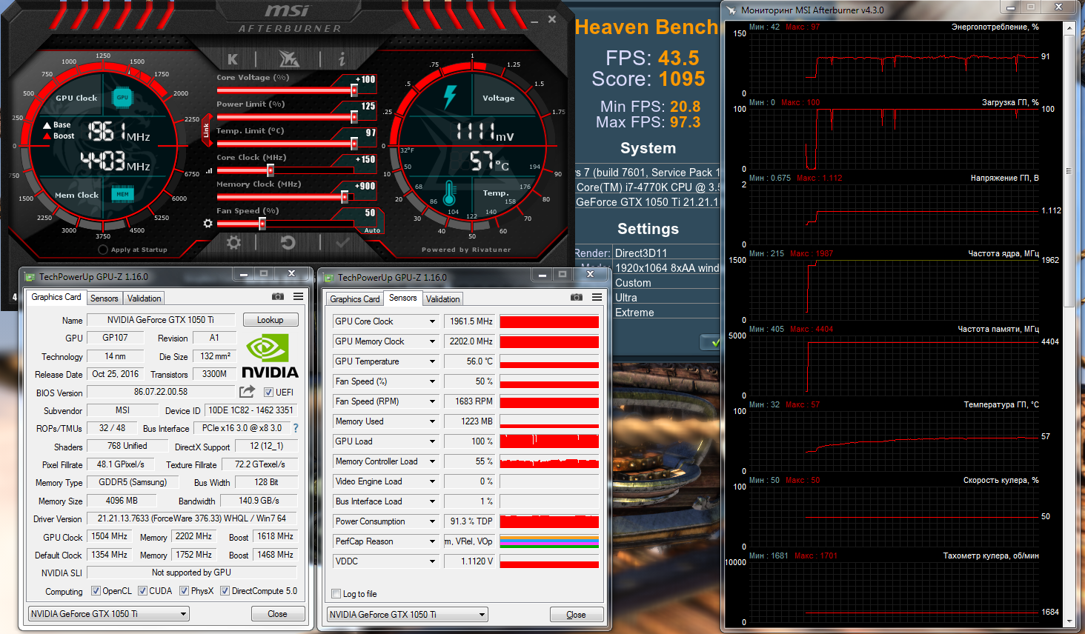1085x634 pixels.
Task: Toggle the Auto fan speed button
Action: 372,230
